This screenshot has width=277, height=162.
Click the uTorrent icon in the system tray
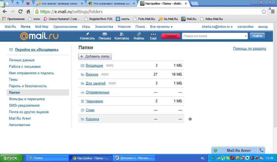click(223, 158)
